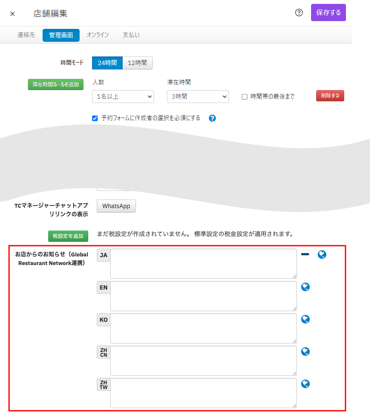Set time mode to 24時間
370x412 pixels.
[x=107, y=63]
